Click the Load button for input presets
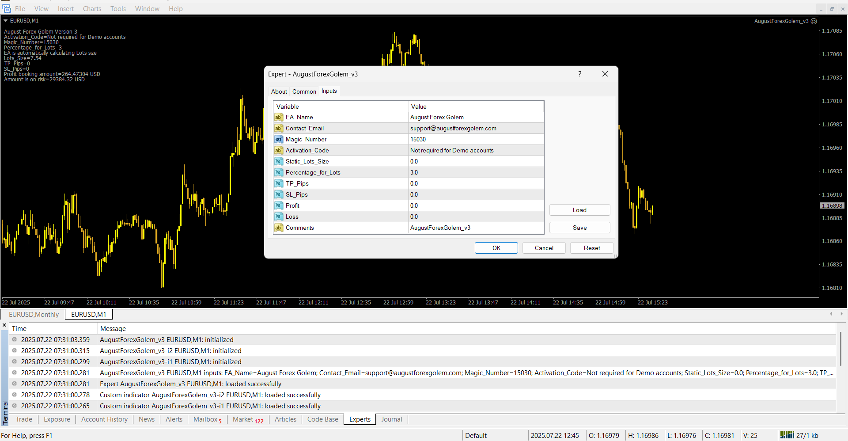848x441 pixels. point(579,210)
